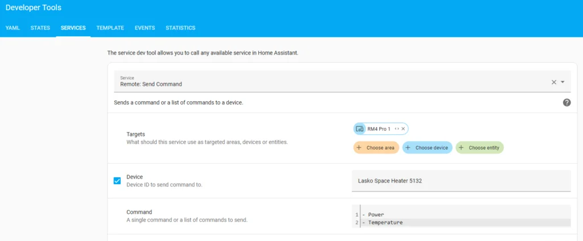Open the Service dropdown arrow
The image size is (583, 241).
[563, 82]
